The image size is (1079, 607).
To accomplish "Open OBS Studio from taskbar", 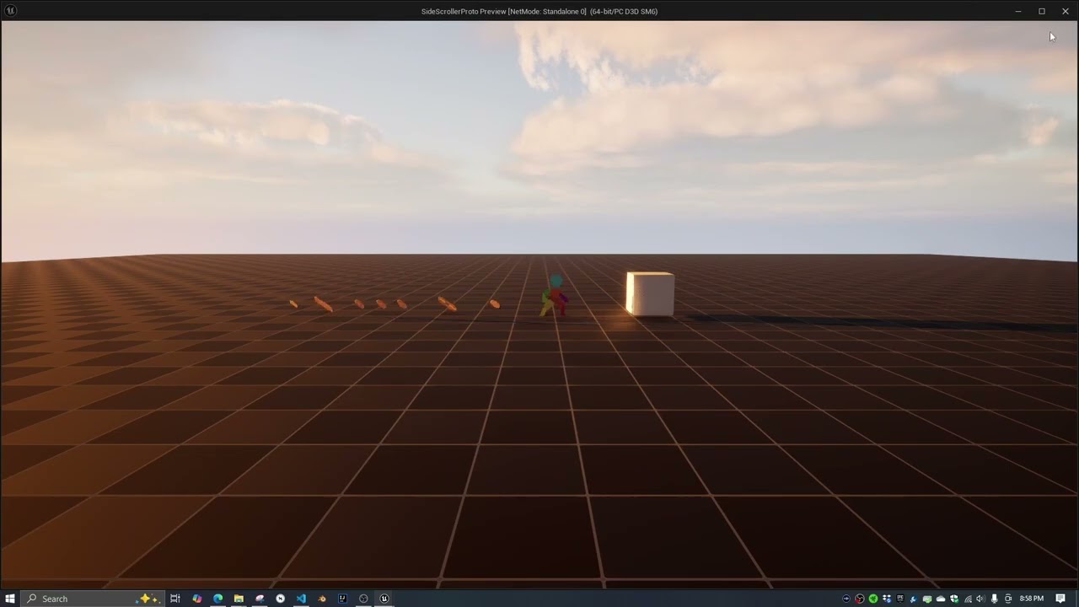I will pos(363,599).
